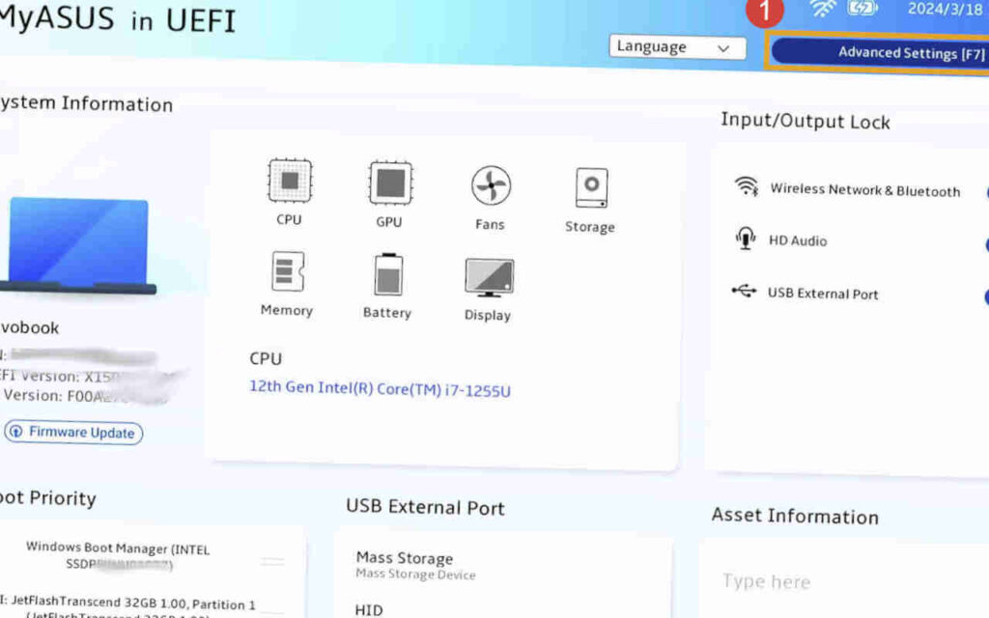The height and width of the screenshot is (618, 989).
Task: Select Windows Boot Manager boot entry
Action: pos(118,556)
